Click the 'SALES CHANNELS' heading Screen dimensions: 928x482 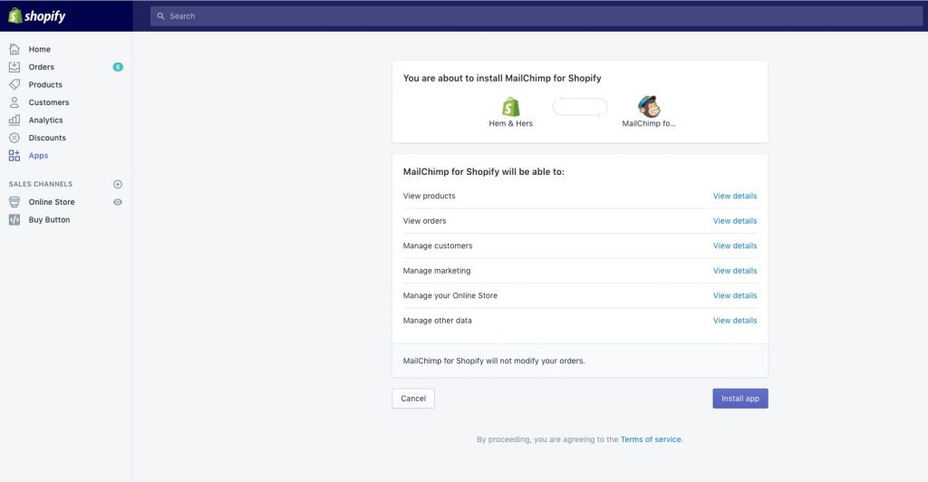click(40, 184)
